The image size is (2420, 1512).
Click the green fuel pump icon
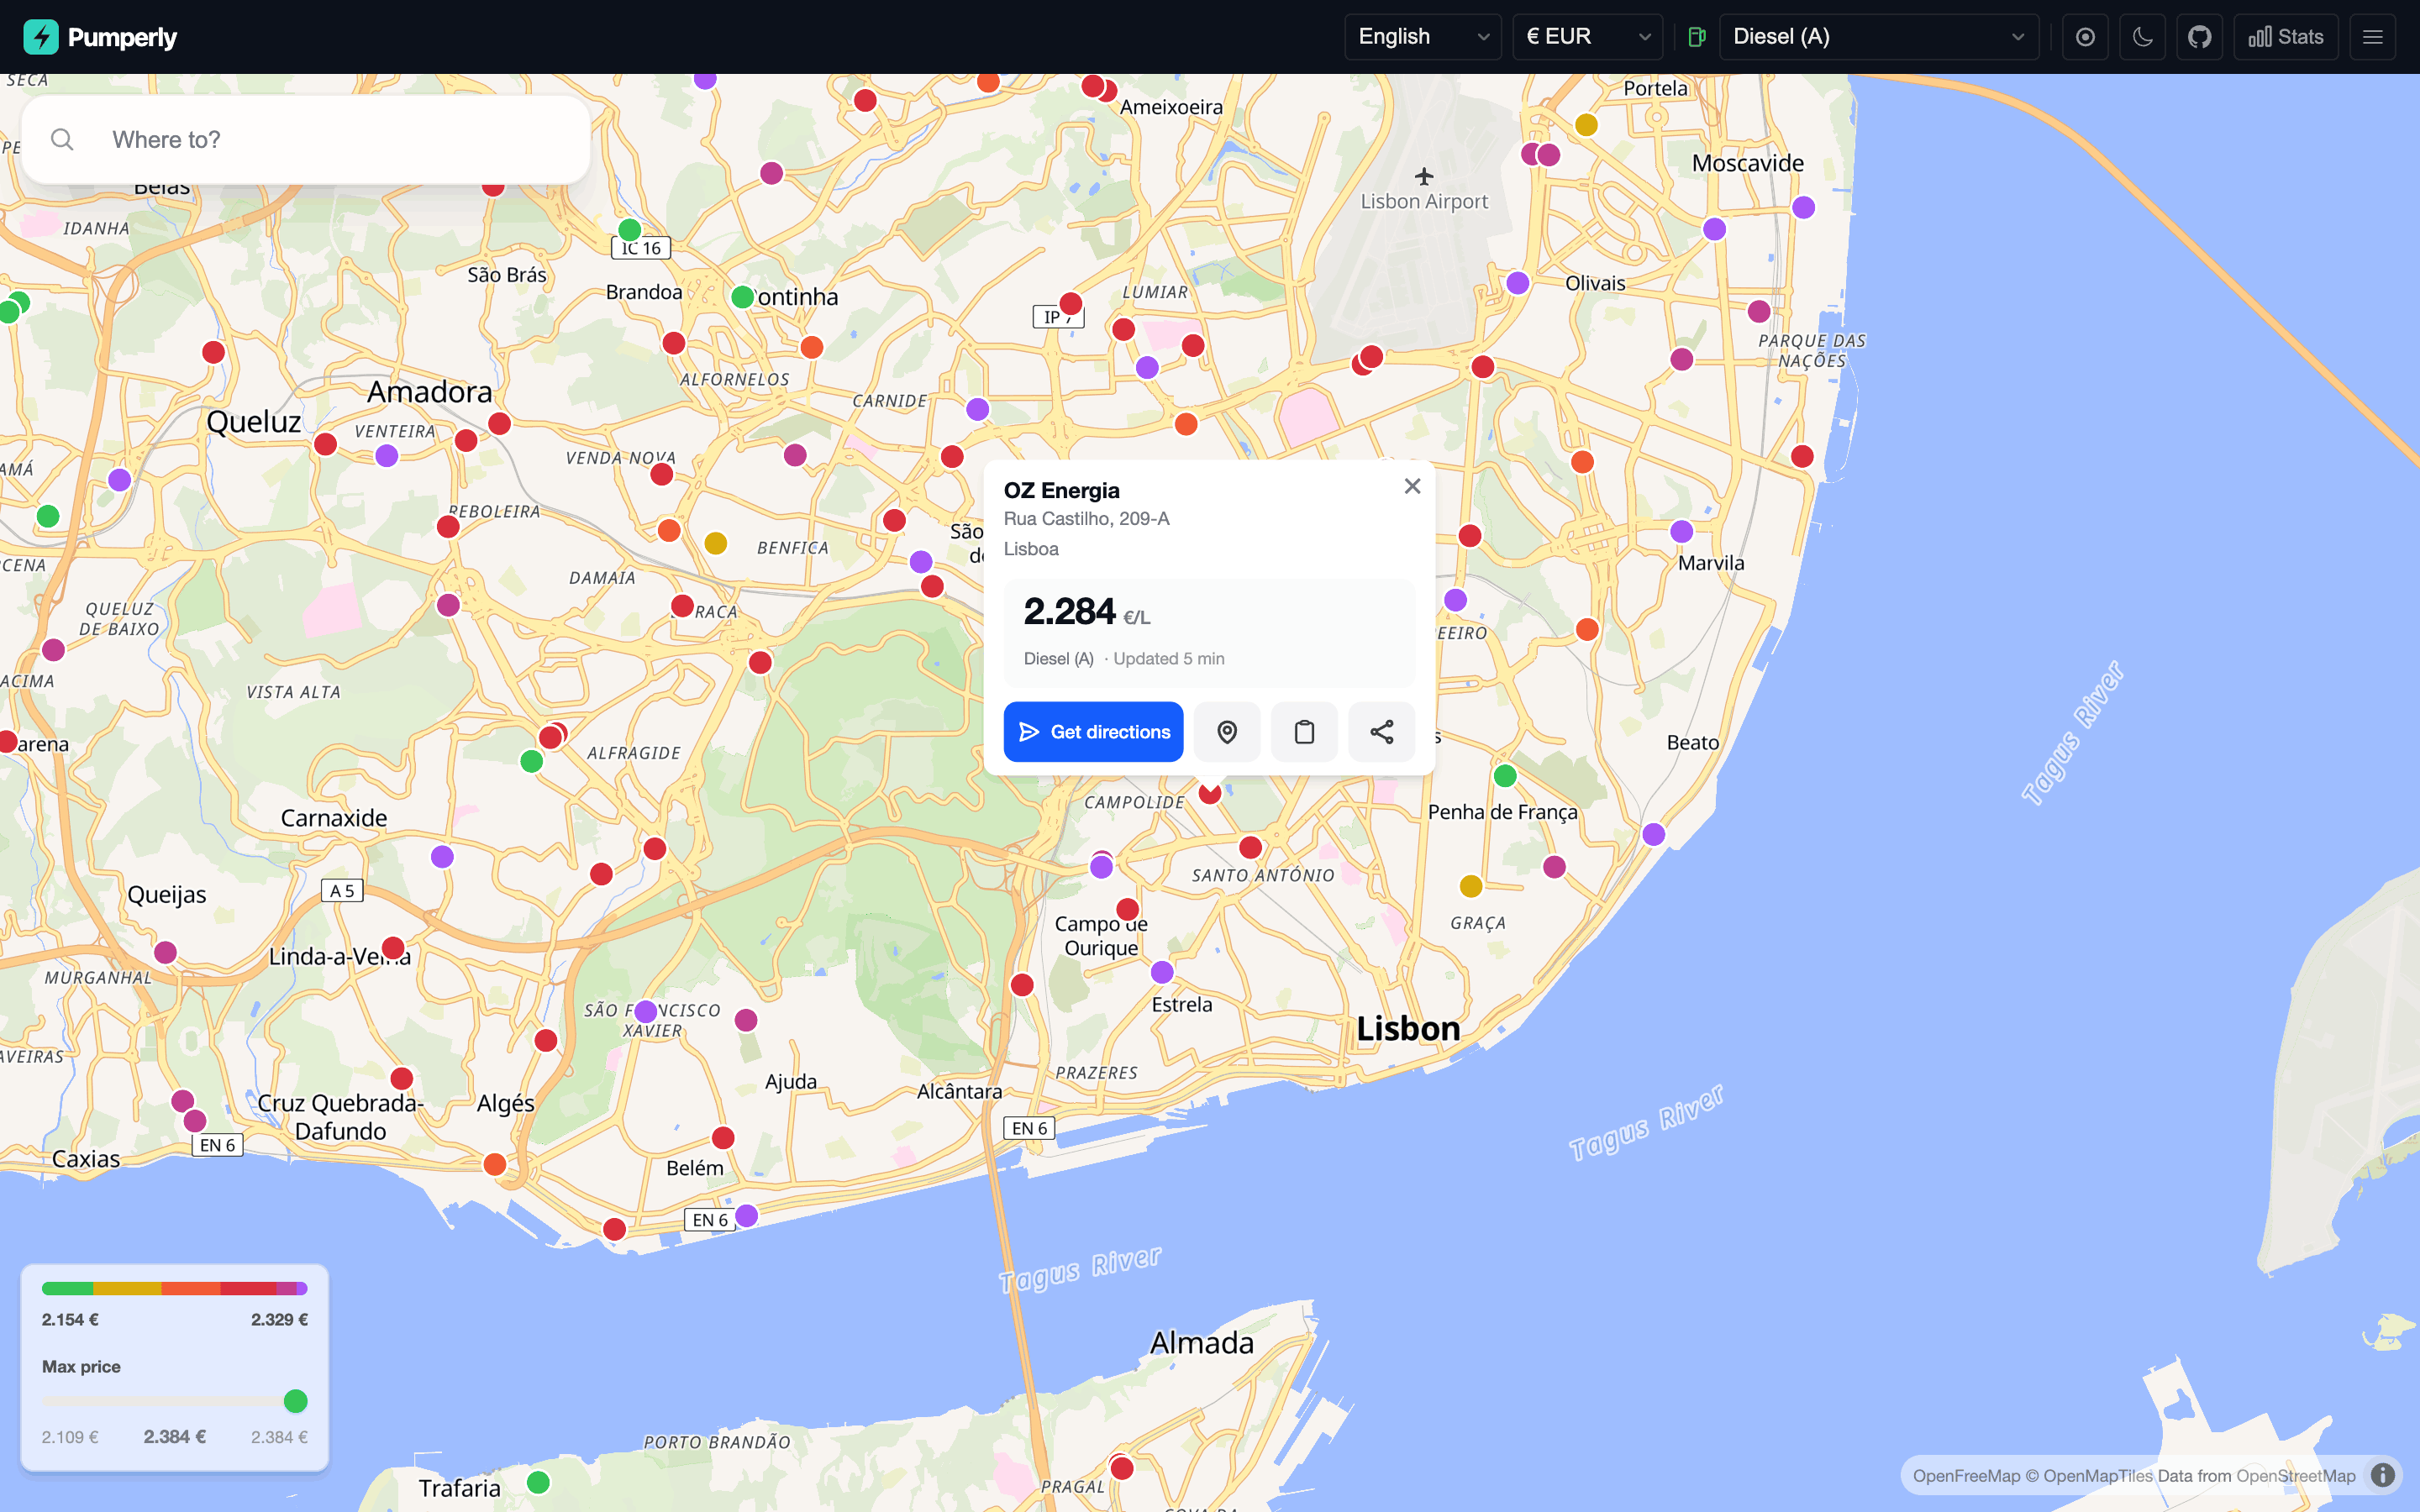pyautogui.click(x=1697, y=37)
